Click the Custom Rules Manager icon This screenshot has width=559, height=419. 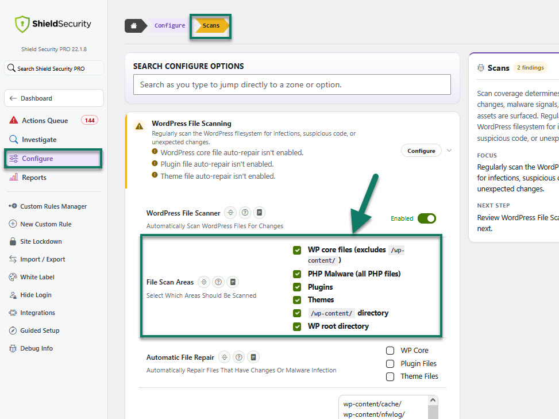(13, 206)
